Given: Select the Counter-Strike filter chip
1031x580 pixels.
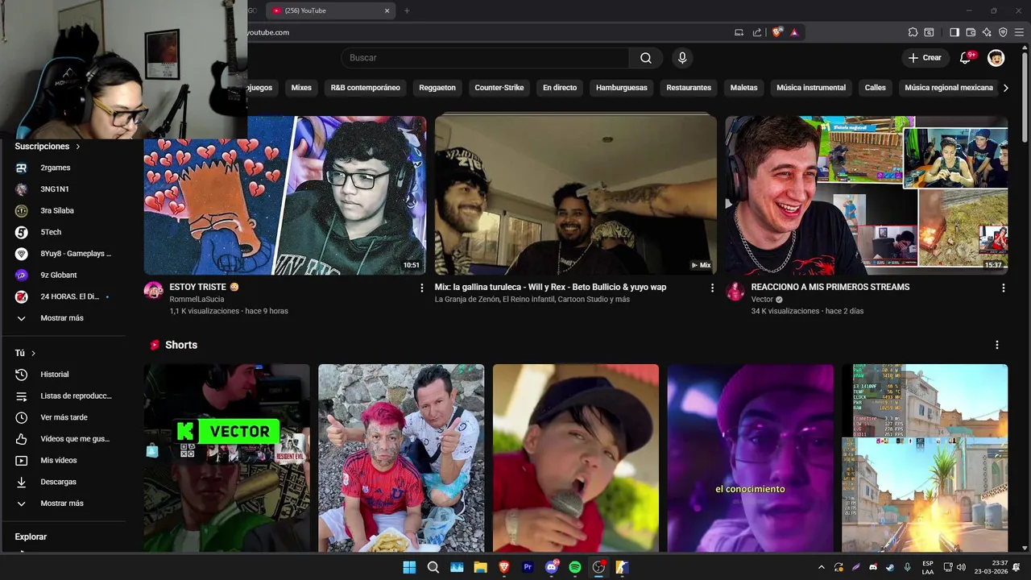Looking at the screenshot, I should pyautogui.click(x=499, y=88).
